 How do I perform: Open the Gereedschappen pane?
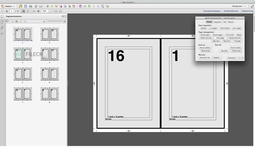pyautogui.click(x=212, y=11)
